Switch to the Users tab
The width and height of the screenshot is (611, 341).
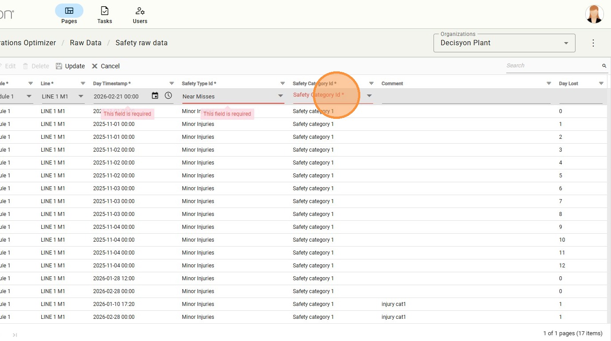[x=140, y=15]
